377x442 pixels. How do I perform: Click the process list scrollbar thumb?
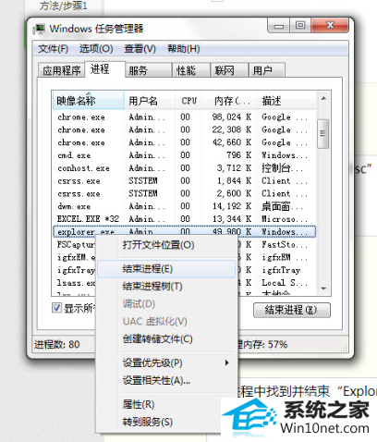(323, 133)
